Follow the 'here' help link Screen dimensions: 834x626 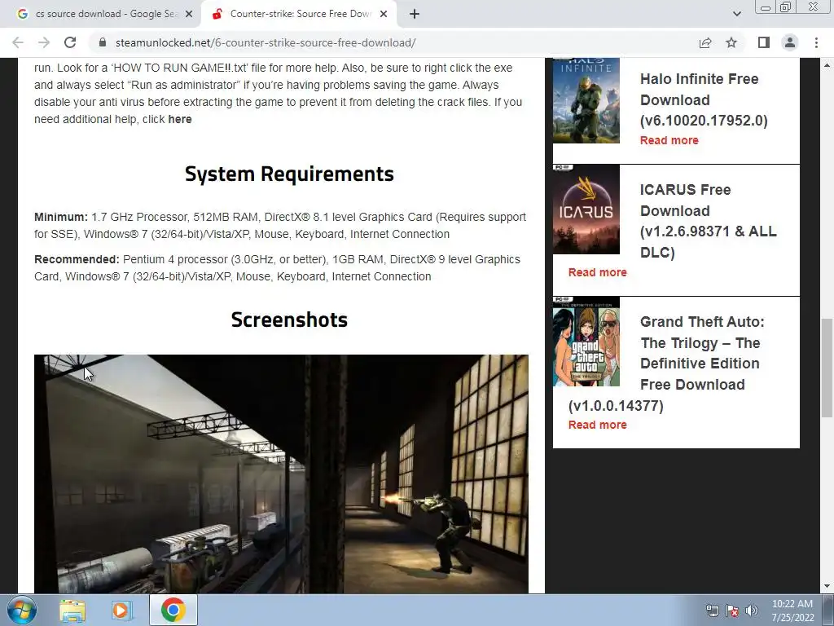pyautogui.click(x=180, y=119)
